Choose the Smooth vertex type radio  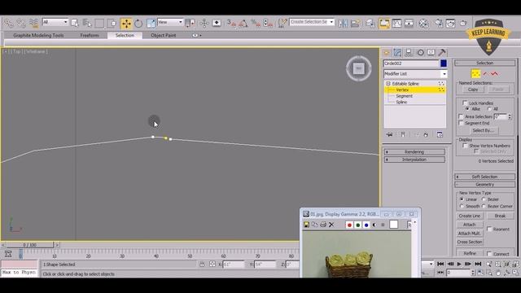(462, 206)
